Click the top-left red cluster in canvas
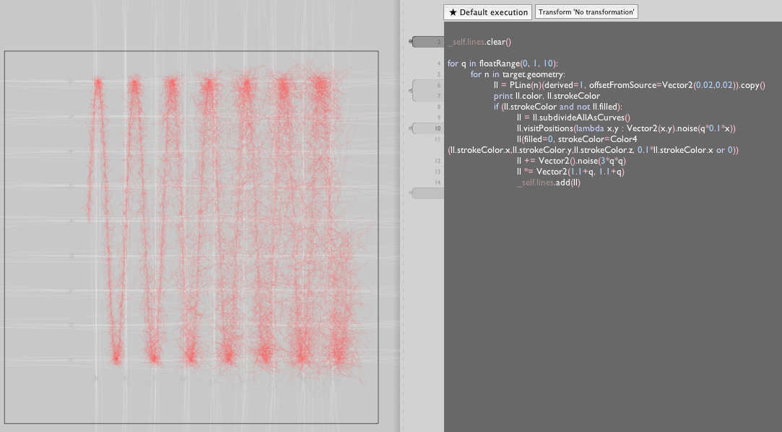Screen dimensions: 782x432 pos(97,84)
